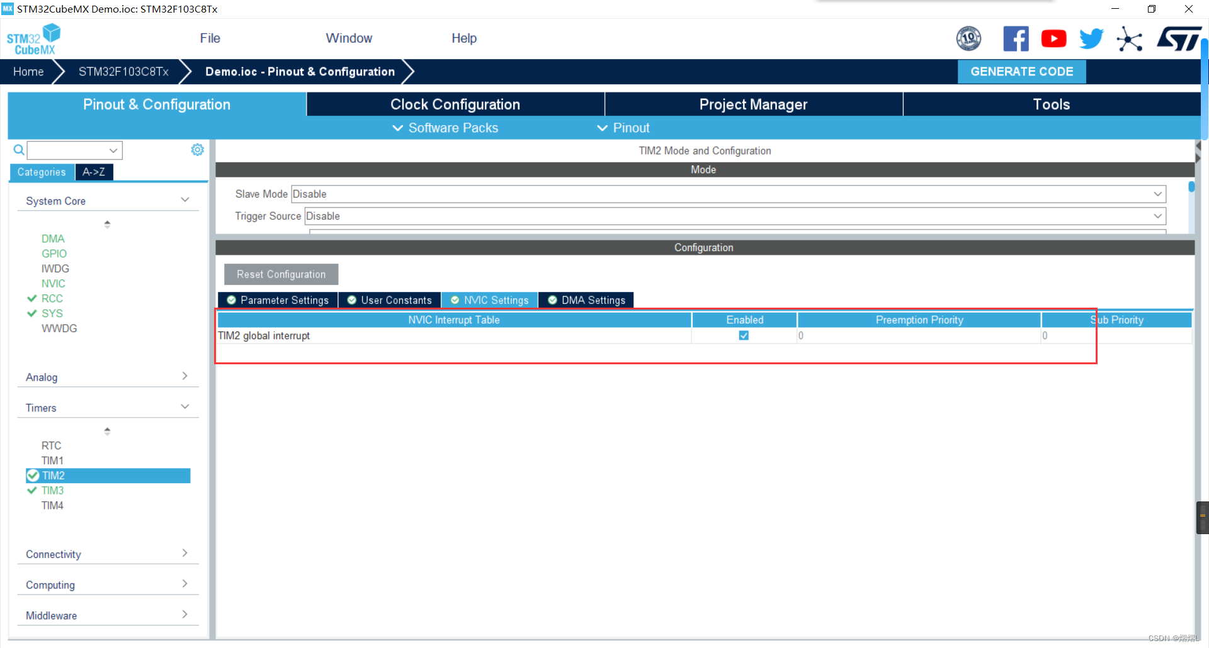
Task: Expand the Computing category
Action: point(108,585)
